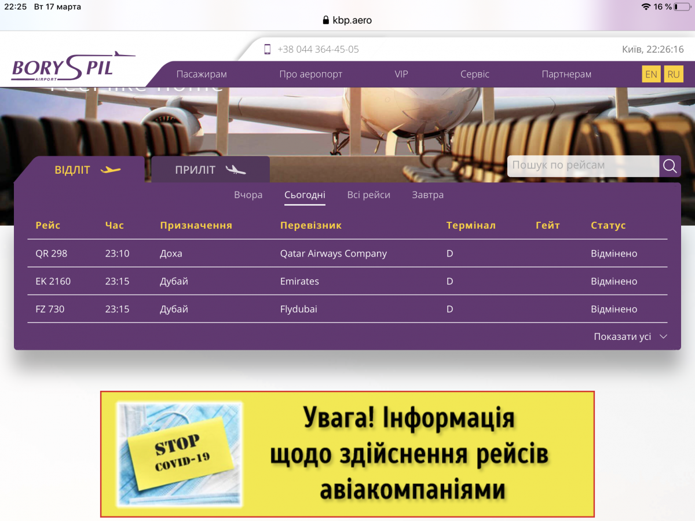Viewport: 695px width, 521px height.
Task: Click the departing plane icon on Відліт
Action: [x=110, y=170]
